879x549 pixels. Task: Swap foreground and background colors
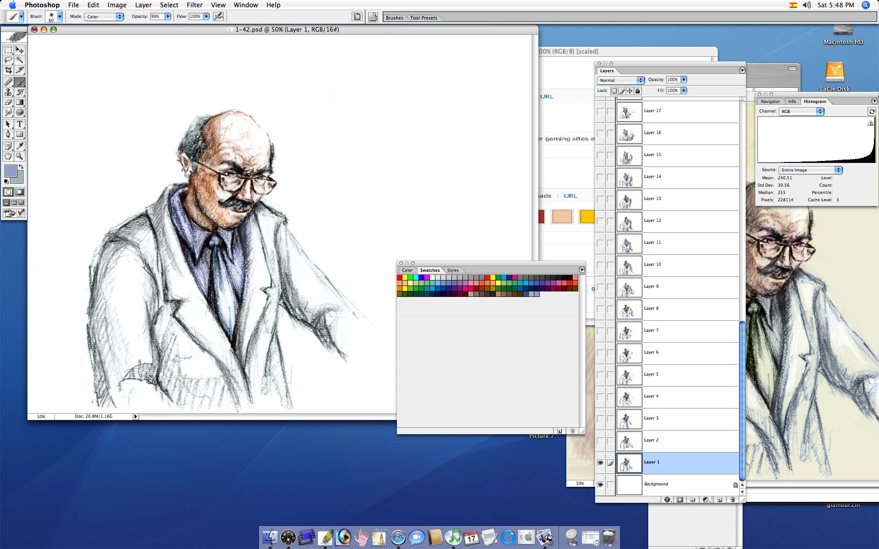21,167
